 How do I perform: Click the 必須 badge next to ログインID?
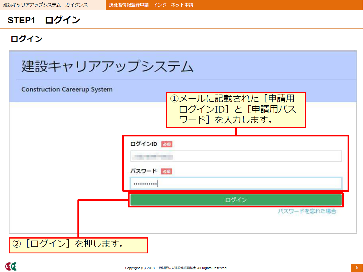pos(167,144)
